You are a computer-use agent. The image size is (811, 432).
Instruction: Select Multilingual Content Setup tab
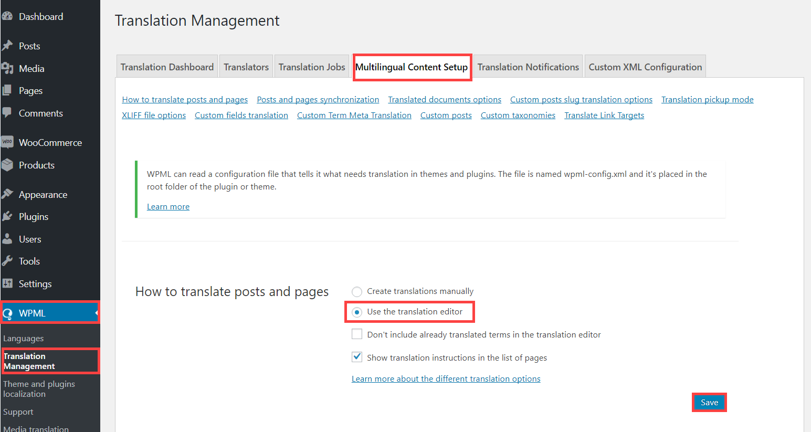(x=412, y=67)
